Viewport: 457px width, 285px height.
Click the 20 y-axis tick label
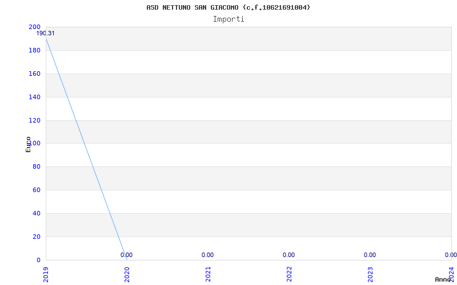coord(36,237)
